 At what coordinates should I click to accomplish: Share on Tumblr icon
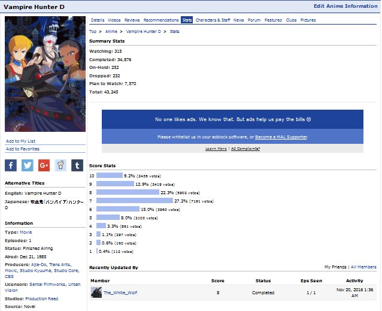coord(77,165)
